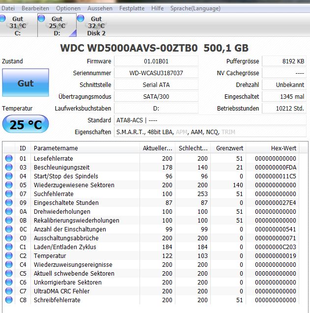Image resolution: width=310 pixels, height=313 pixels.
Task: Click the ID column header
Action: 23,148
